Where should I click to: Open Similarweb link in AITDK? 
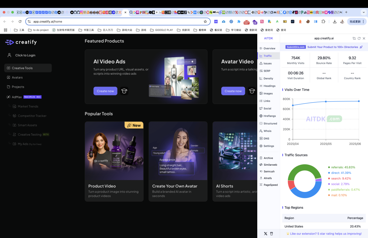click(269, 165)
